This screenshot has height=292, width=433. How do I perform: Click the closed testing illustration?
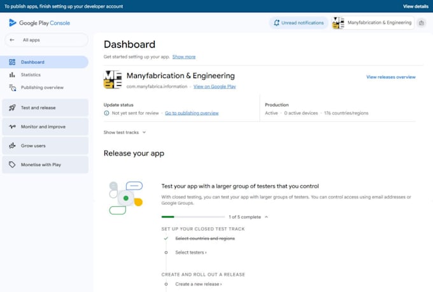(126, 198)
